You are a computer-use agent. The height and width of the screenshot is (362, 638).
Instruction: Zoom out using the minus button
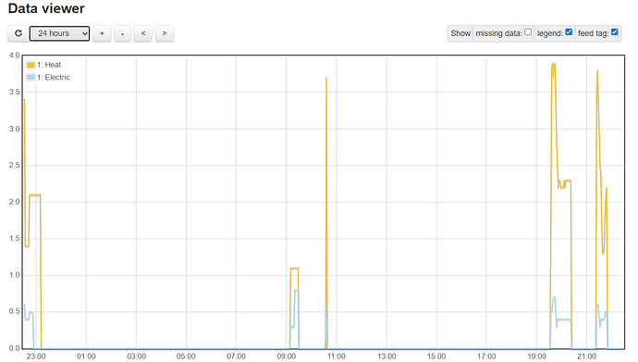tap(122, 33)
